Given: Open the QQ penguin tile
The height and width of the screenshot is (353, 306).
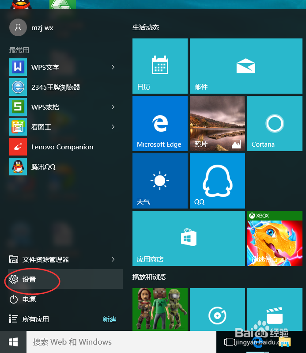Looking at the screenshot, I should coord(217,181).
